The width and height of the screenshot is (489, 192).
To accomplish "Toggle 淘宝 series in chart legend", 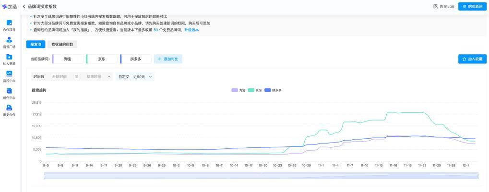I will click(239, 90).
